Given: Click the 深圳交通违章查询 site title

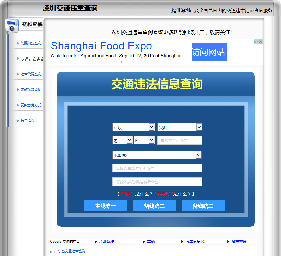Looking at the screenshot, I should coord(70,8).
